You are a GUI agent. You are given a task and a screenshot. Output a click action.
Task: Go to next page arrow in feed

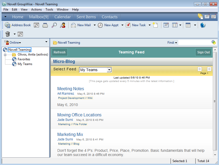coord(209,69)
